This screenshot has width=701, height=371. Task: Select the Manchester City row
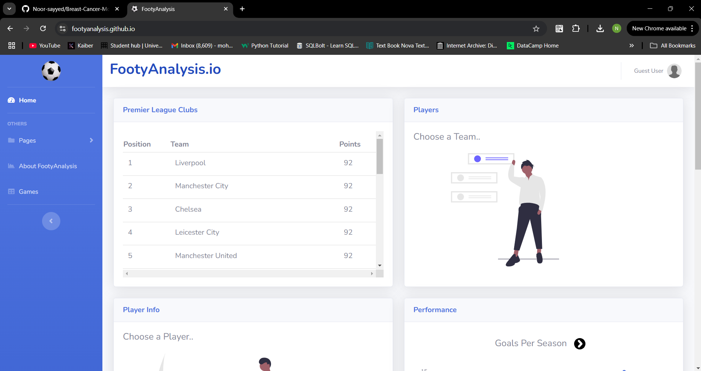click(249, 186)
